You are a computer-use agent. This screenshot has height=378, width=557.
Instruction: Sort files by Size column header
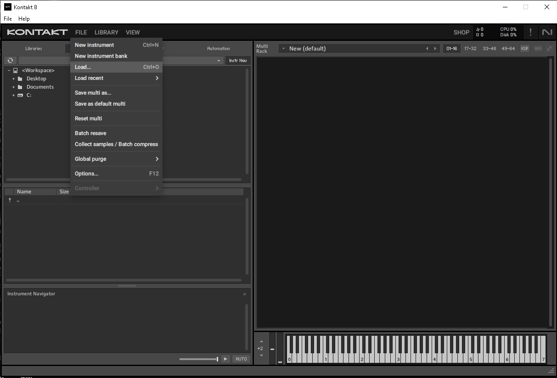click(64, 192)
